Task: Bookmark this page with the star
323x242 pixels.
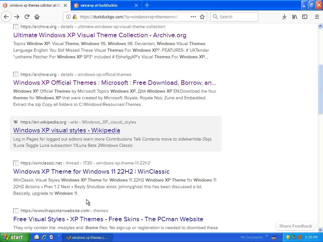Action: coord(202,17)
